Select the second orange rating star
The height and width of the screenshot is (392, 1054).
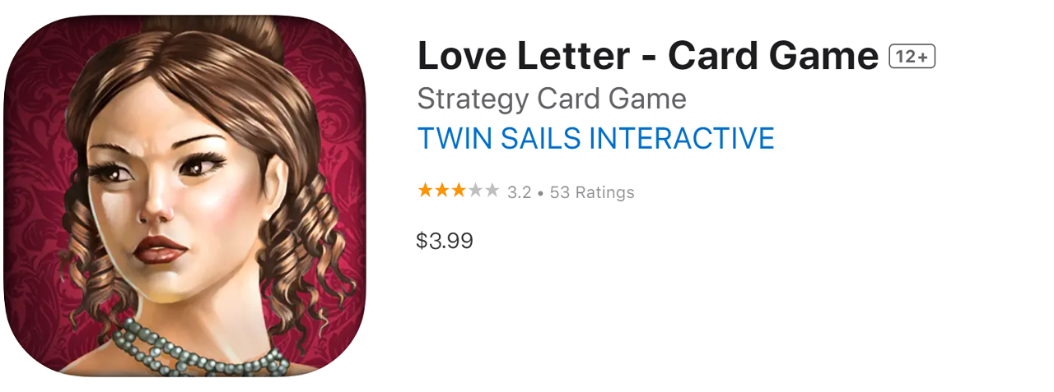pos(442,191)
